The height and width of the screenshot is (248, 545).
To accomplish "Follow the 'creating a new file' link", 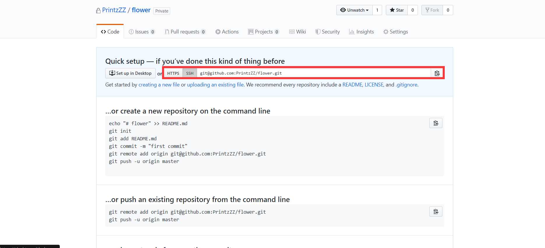I will (x=159, y=85).
